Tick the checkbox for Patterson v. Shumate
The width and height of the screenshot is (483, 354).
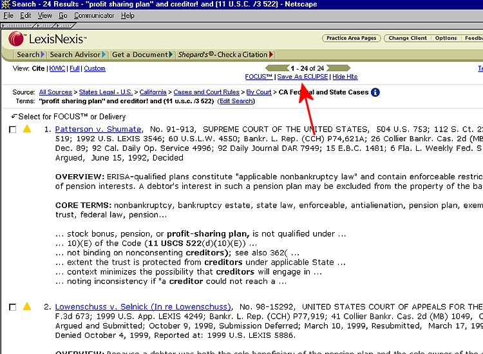tap(13, 130)
